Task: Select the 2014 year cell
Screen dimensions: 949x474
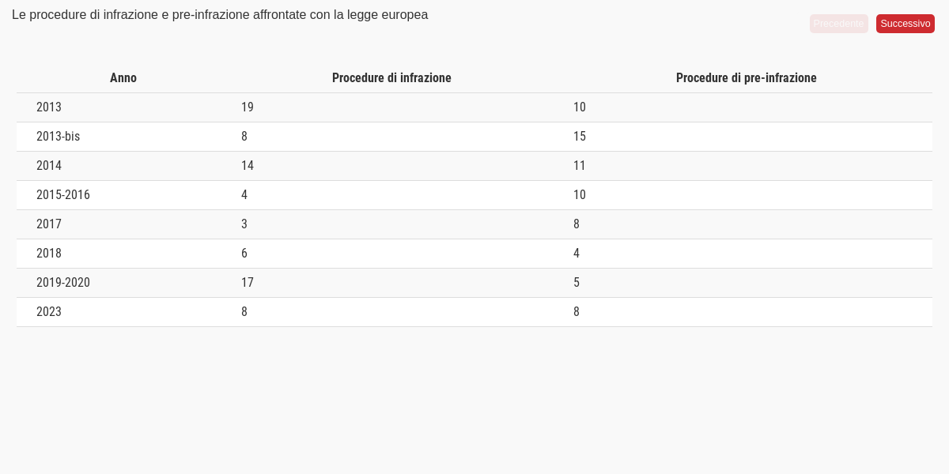Action: point(49,166)
